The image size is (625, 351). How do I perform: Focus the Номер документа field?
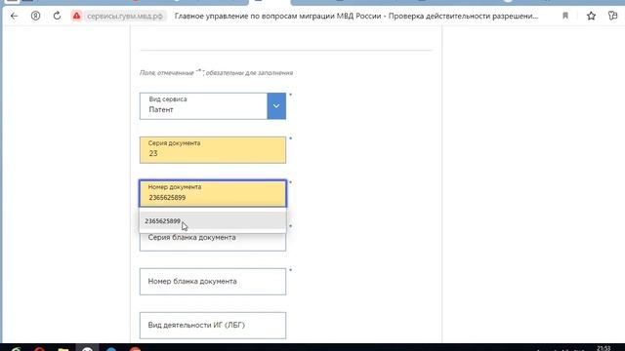[x=213, y=194]
